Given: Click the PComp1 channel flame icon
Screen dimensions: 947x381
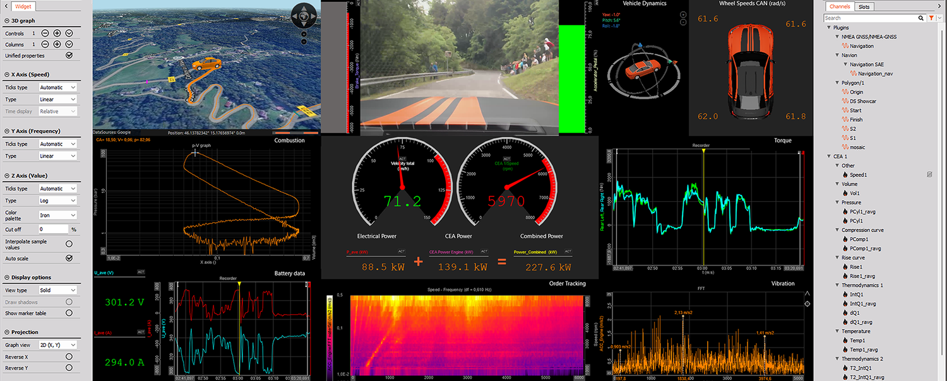Looking at the screenshot, I should 845,239.
